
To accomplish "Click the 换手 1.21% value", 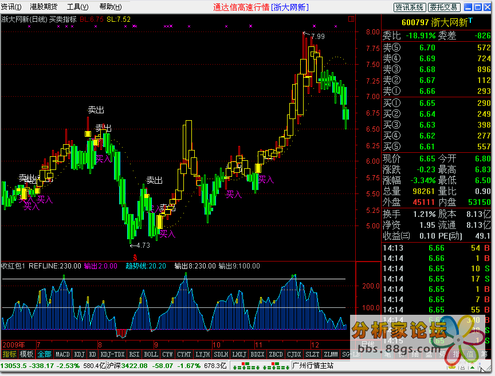I will pyautogui.click(x=425, y=214).
